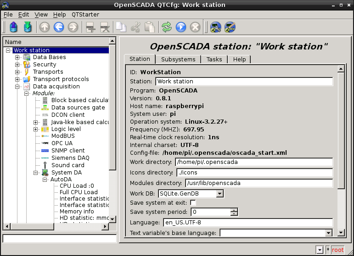This screenshot has width=354, height=256.
Task: Click the Block based calculator icon
Action: (45, 100)
